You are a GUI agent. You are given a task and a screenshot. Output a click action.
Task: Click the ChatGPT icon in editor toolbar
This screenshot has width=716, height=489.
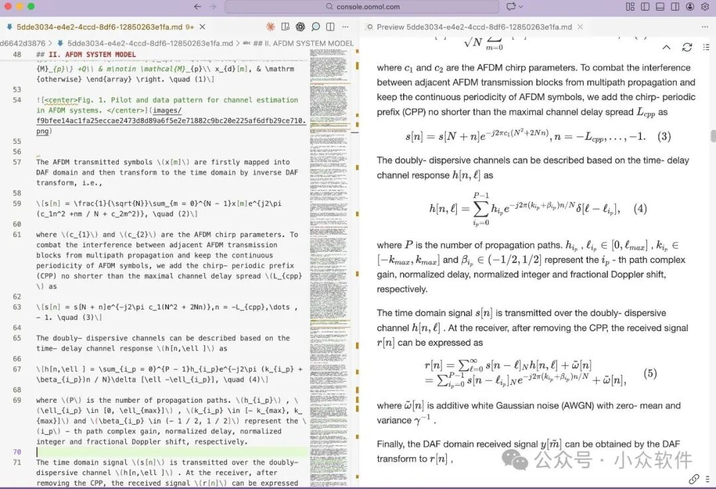[300, 27]
